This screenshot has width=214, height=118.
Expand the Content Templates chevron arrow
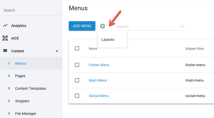pyautogui.click(x=9, y=88)
